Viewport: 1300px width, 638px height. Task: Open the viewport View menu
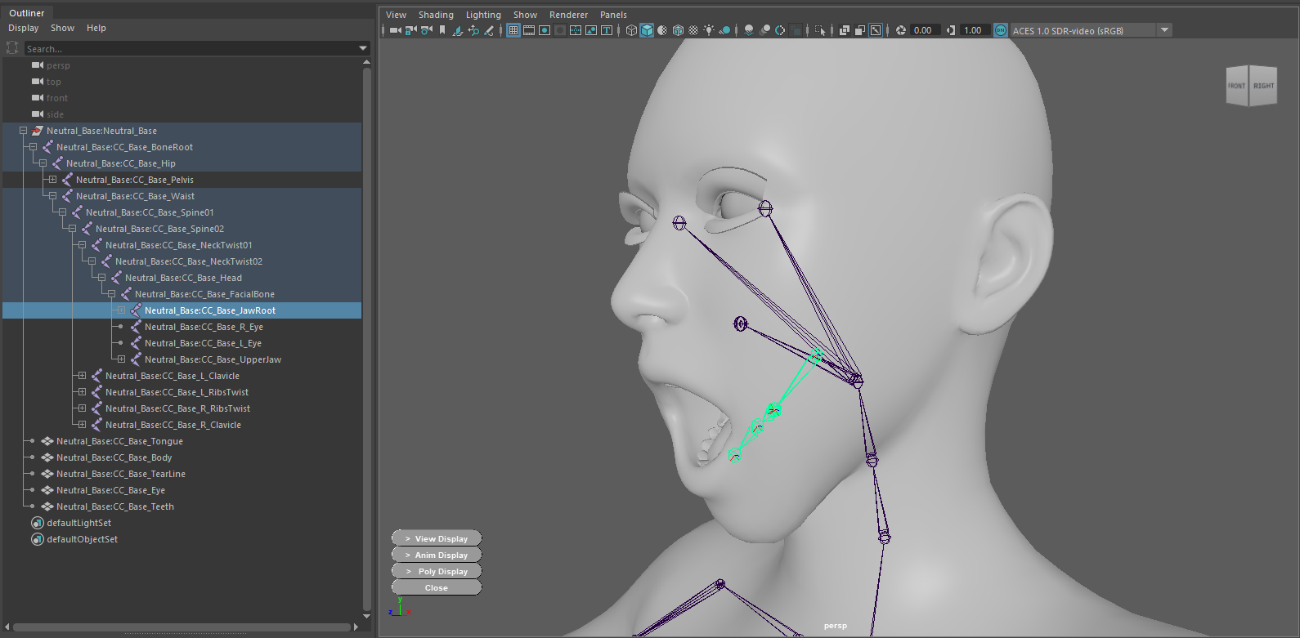396,15
